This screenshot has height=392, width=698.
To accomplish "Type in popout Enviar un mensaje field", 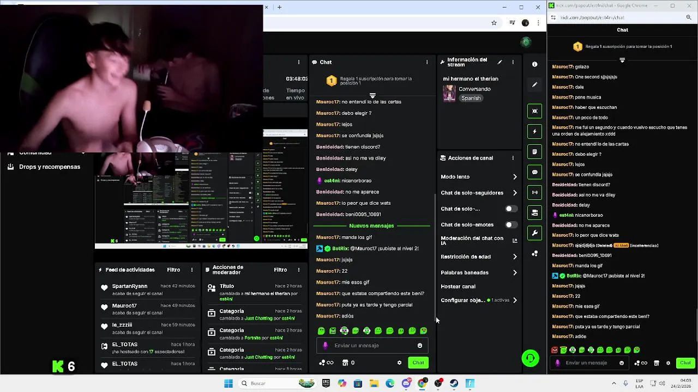I will 589,363.
